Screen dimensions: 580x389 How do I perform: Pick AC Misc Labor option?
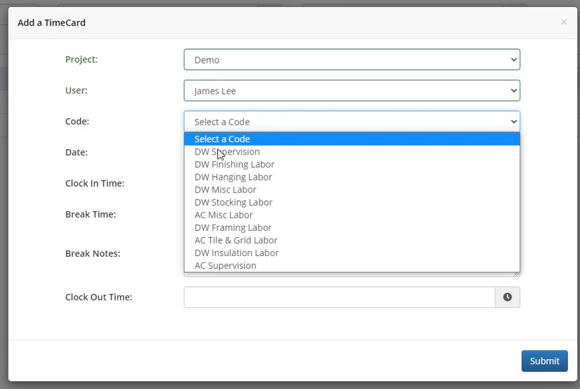(224, 215)
